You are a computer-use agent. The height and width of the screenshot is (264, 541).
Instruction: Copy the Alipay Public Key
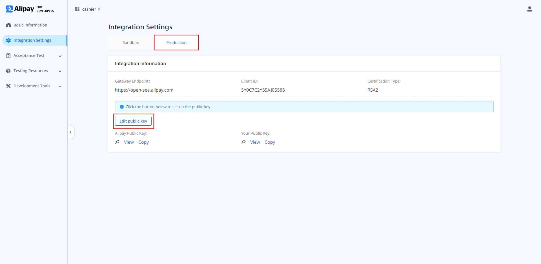pos(143,142)
